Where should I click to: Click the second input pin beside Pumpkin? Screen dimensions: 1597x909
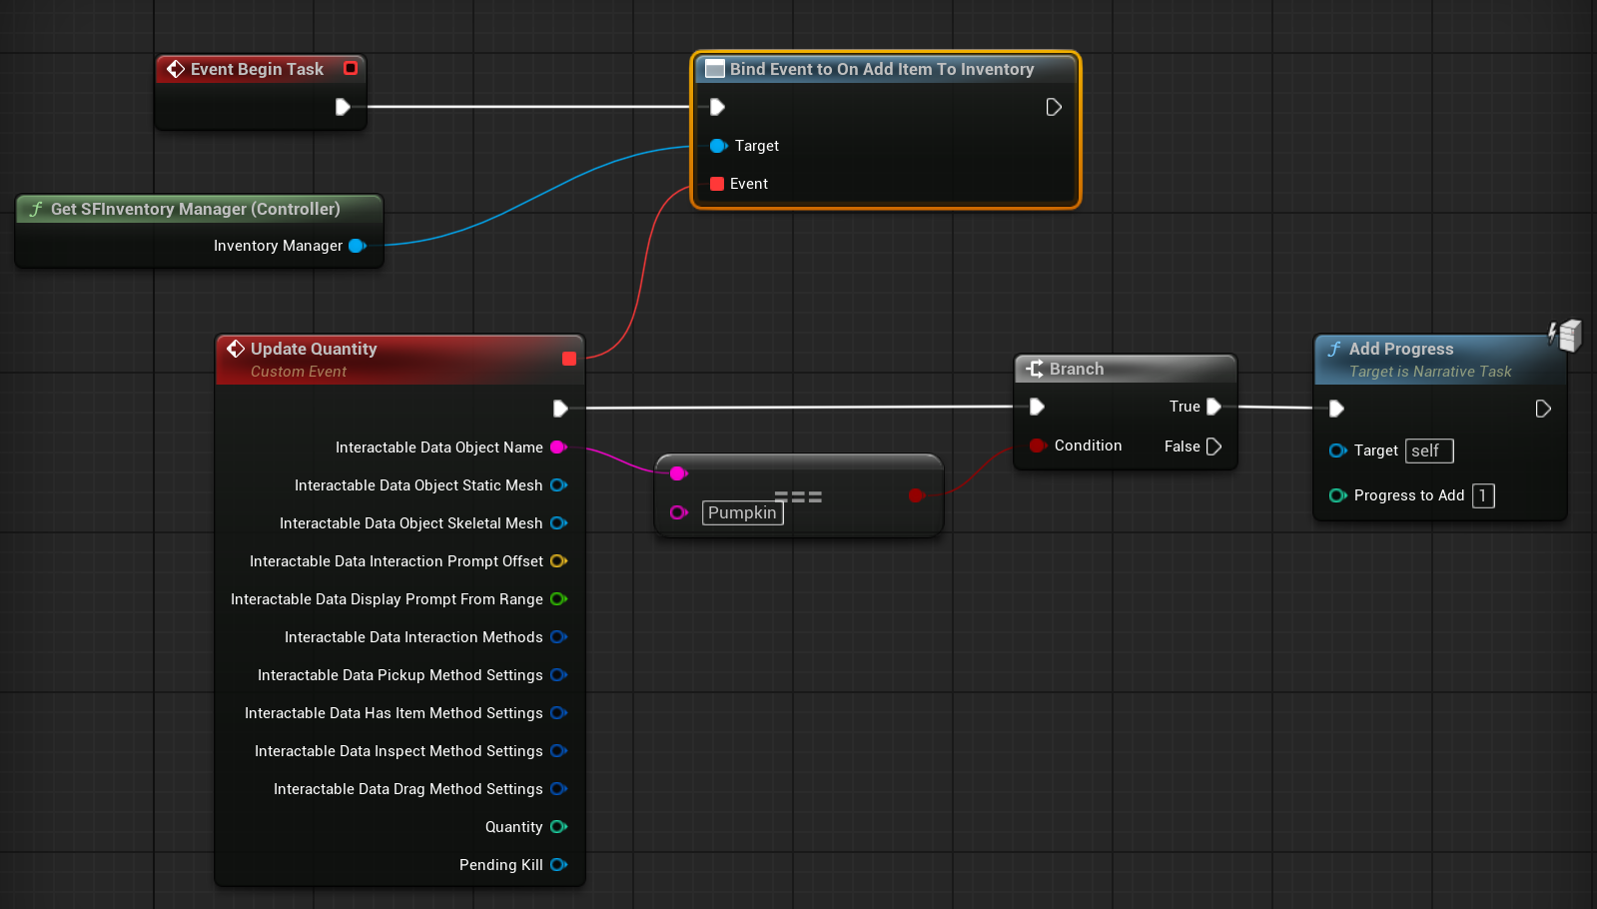[x=679, y=512]
